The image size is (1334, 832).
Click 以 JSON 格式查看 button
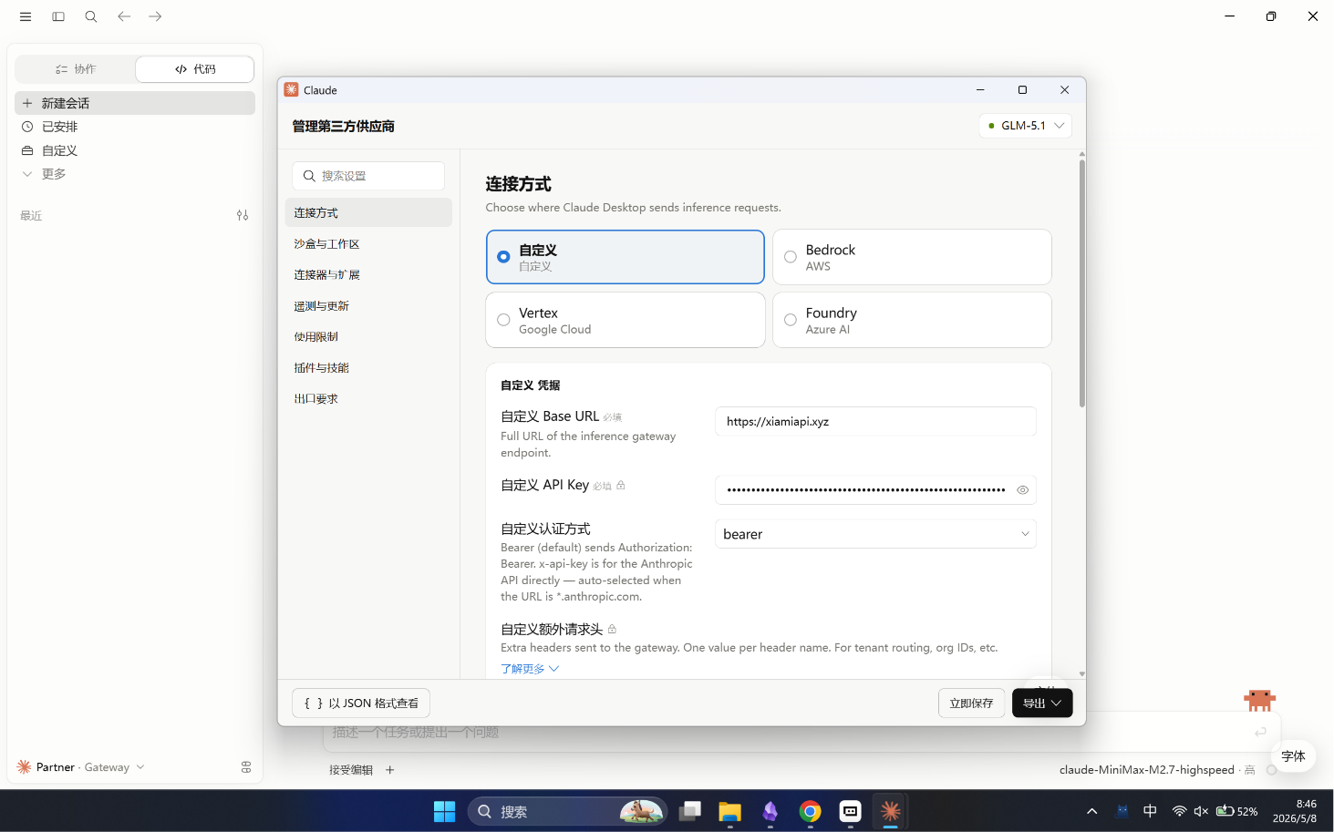pos(361,704)
